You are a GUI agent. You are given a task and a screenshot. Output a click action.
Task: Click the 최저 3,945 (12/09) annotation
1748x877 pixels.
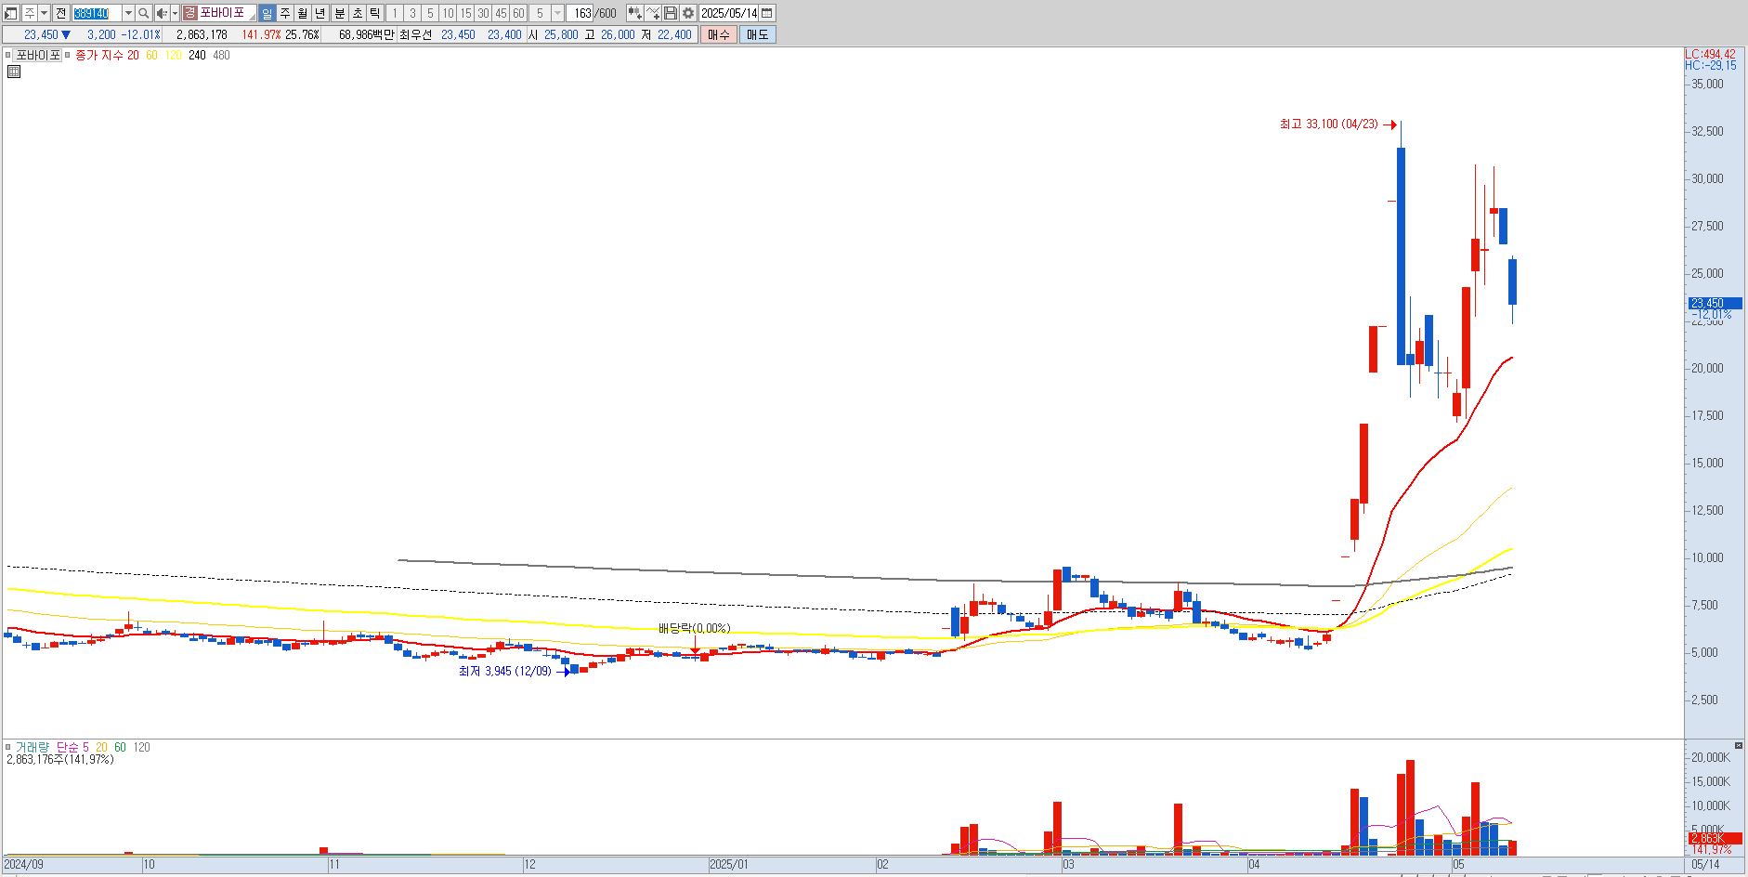coord(504,671)
